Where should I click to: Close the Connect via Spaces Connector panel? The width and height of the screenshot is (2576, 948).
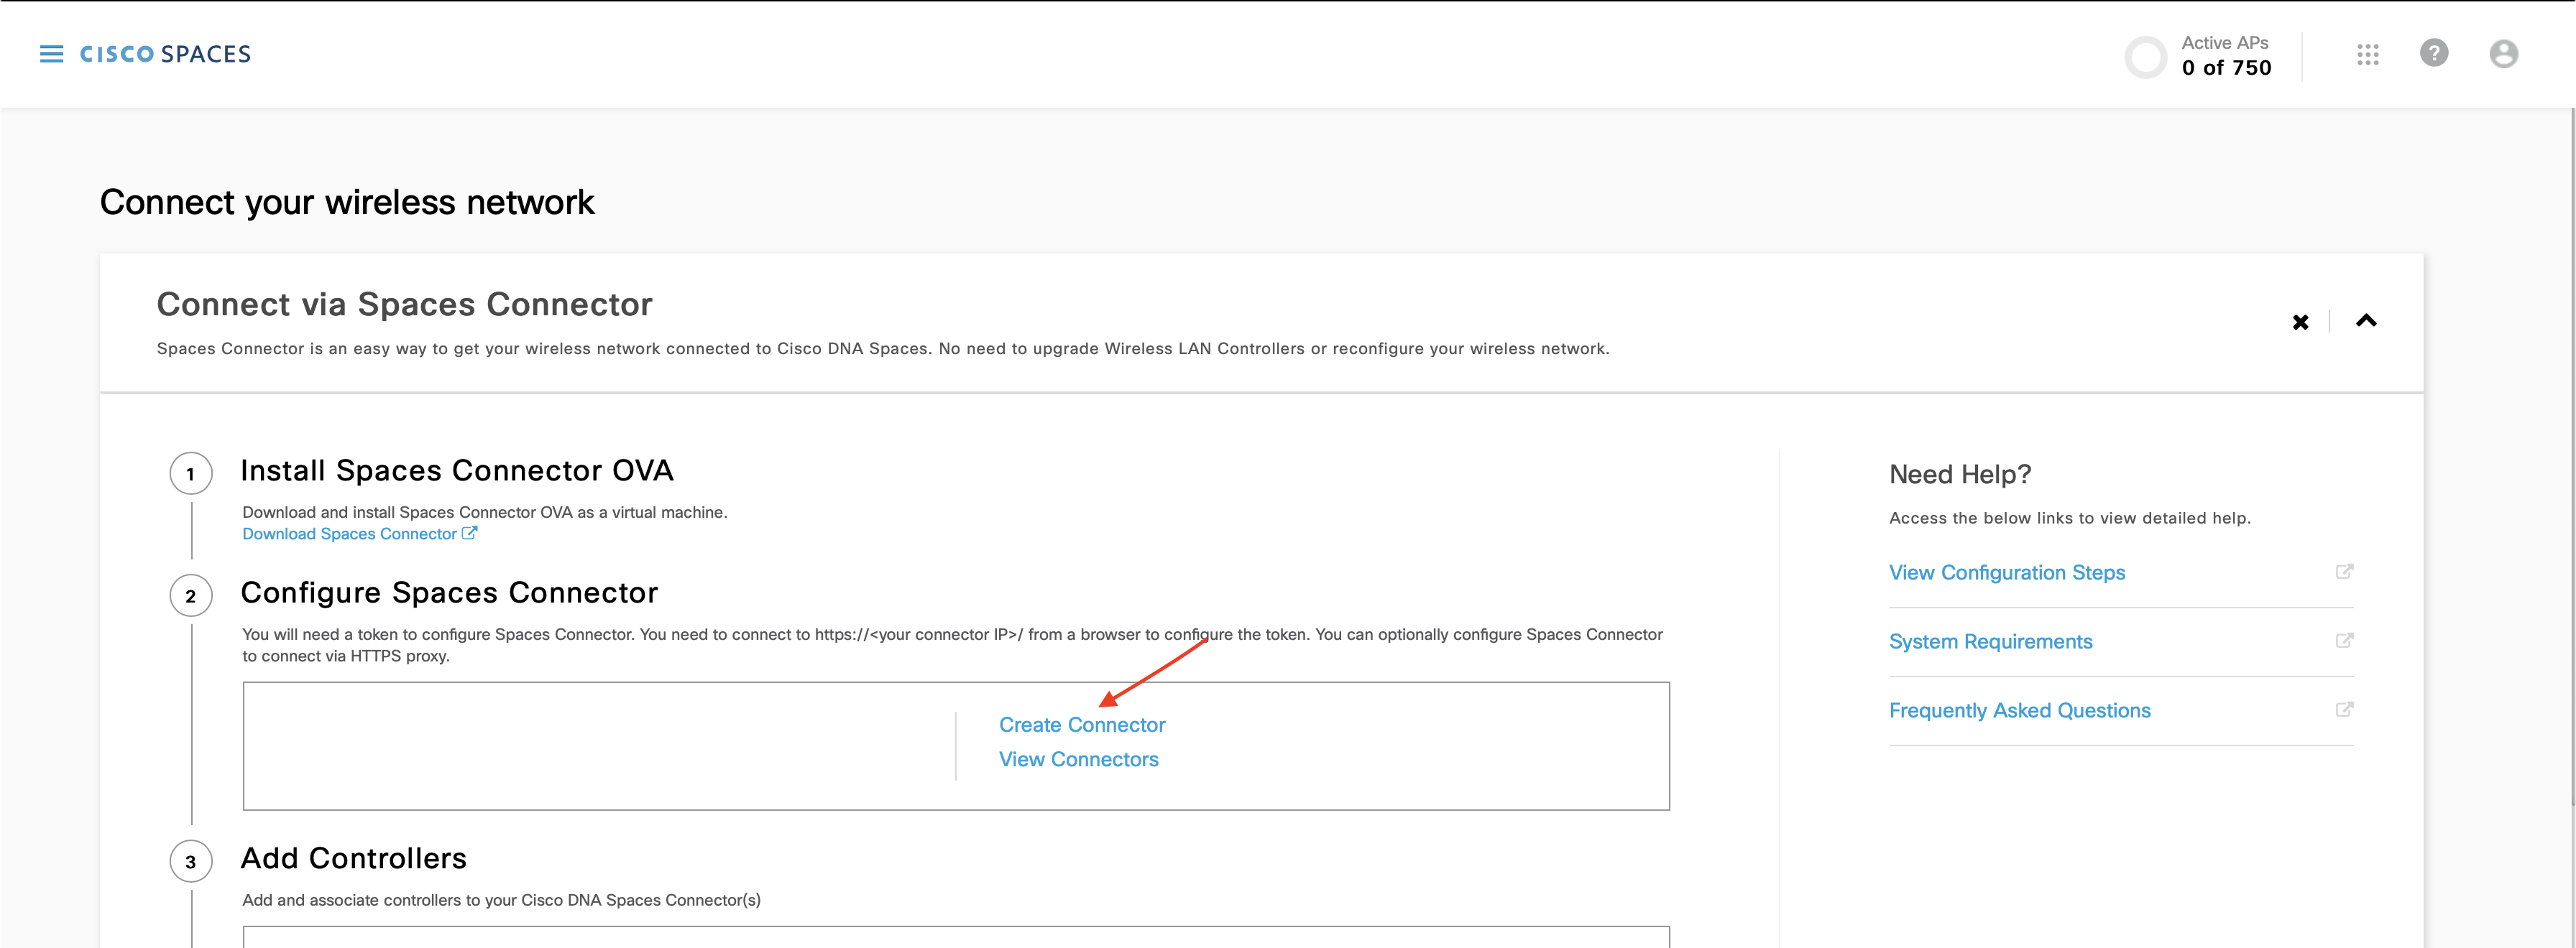pos(2300,322)
